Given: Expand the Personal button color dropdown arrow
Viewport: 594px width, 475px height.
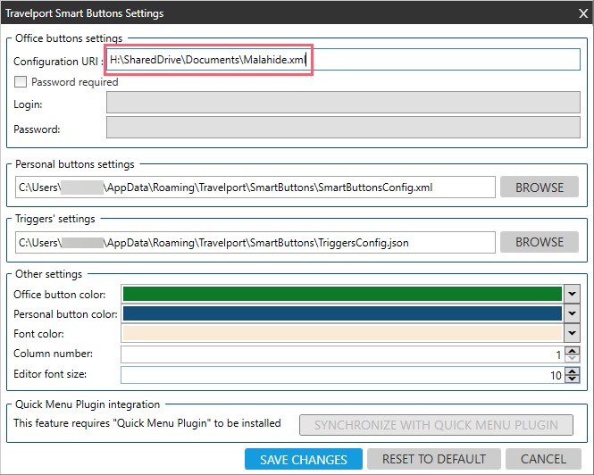Looking at the screenshot, I should pos(572,313).
